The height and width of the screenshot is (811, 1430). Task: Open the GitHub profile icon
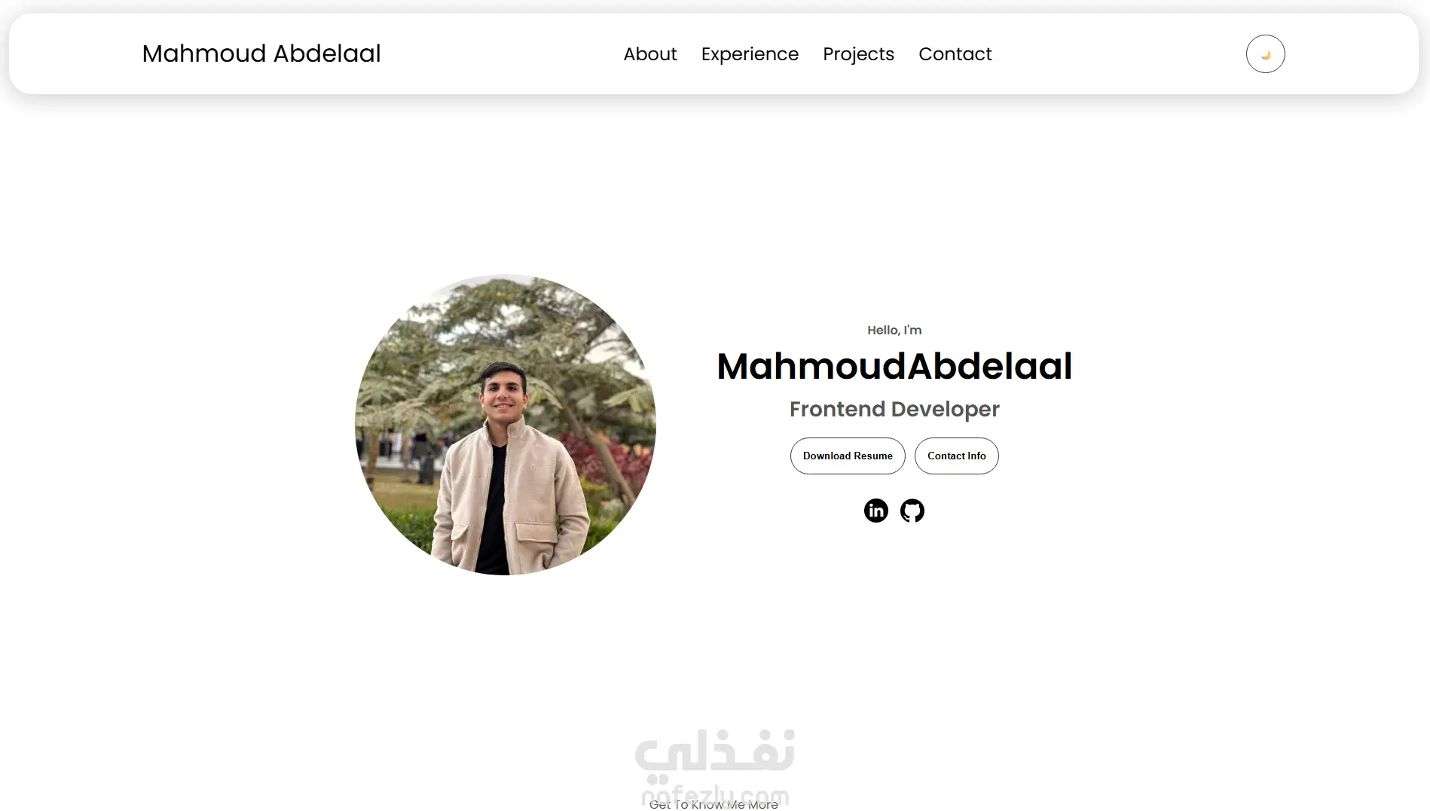pos(912,511)
